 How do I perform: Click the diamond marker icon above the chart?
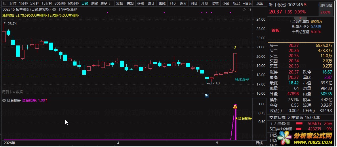pyautogui.click(x=244, y=10)
